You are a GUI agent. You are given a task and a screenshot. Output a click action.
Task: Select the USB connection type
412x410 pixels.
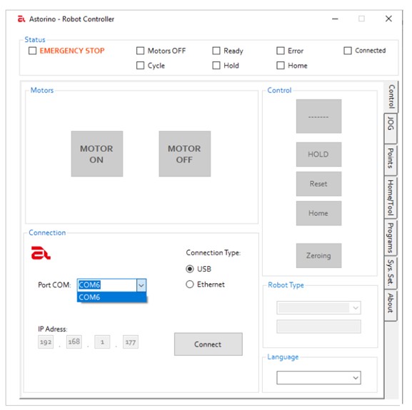(x=190, y=269)
